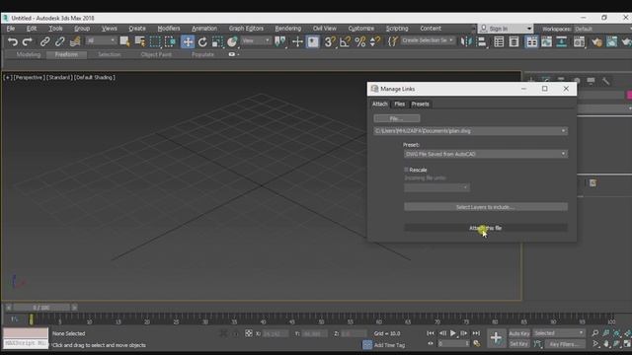Toggle the Layer Explorer icon
The height and width of the screenshot is (355, 632).
(513, 41)
